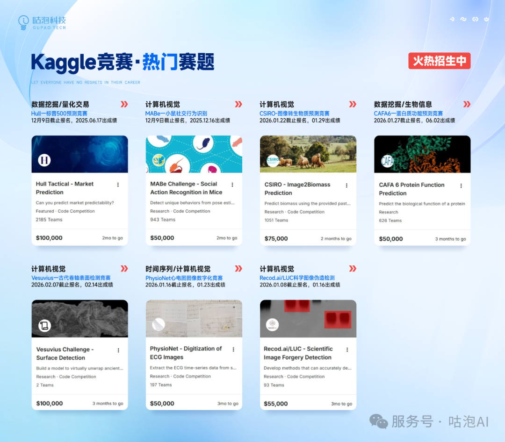This screenshot has width=505, height=442.
Task: Open the Vesuvius—古代卷轴表面检测竞赛 link
Action: point(71,278)
